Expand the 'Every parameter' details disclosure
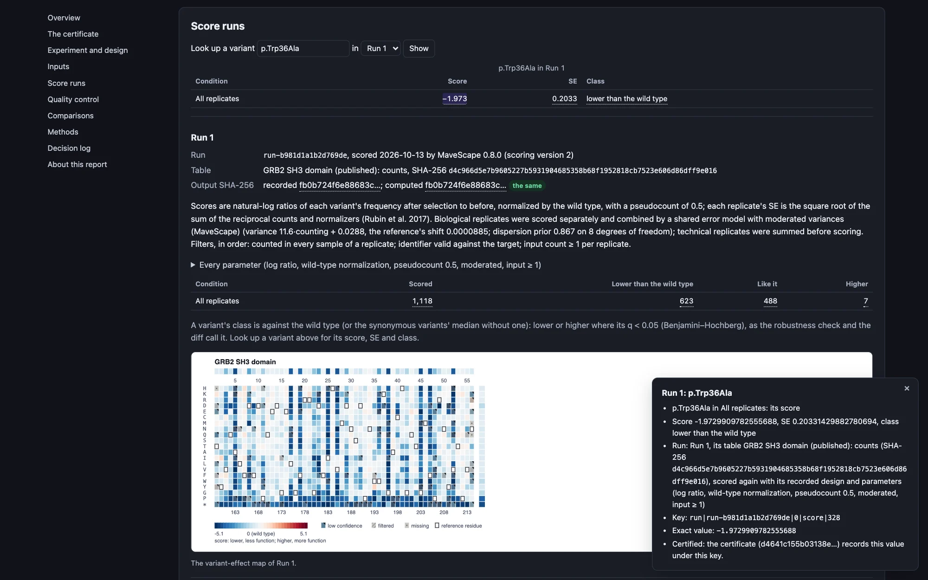Viewport: 928px width, 580px height. (x=366, y=265)
